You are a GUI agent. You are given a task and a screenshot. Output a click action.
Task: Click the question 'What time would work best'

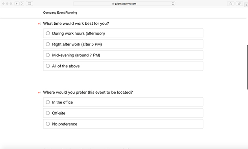[76, 24]
